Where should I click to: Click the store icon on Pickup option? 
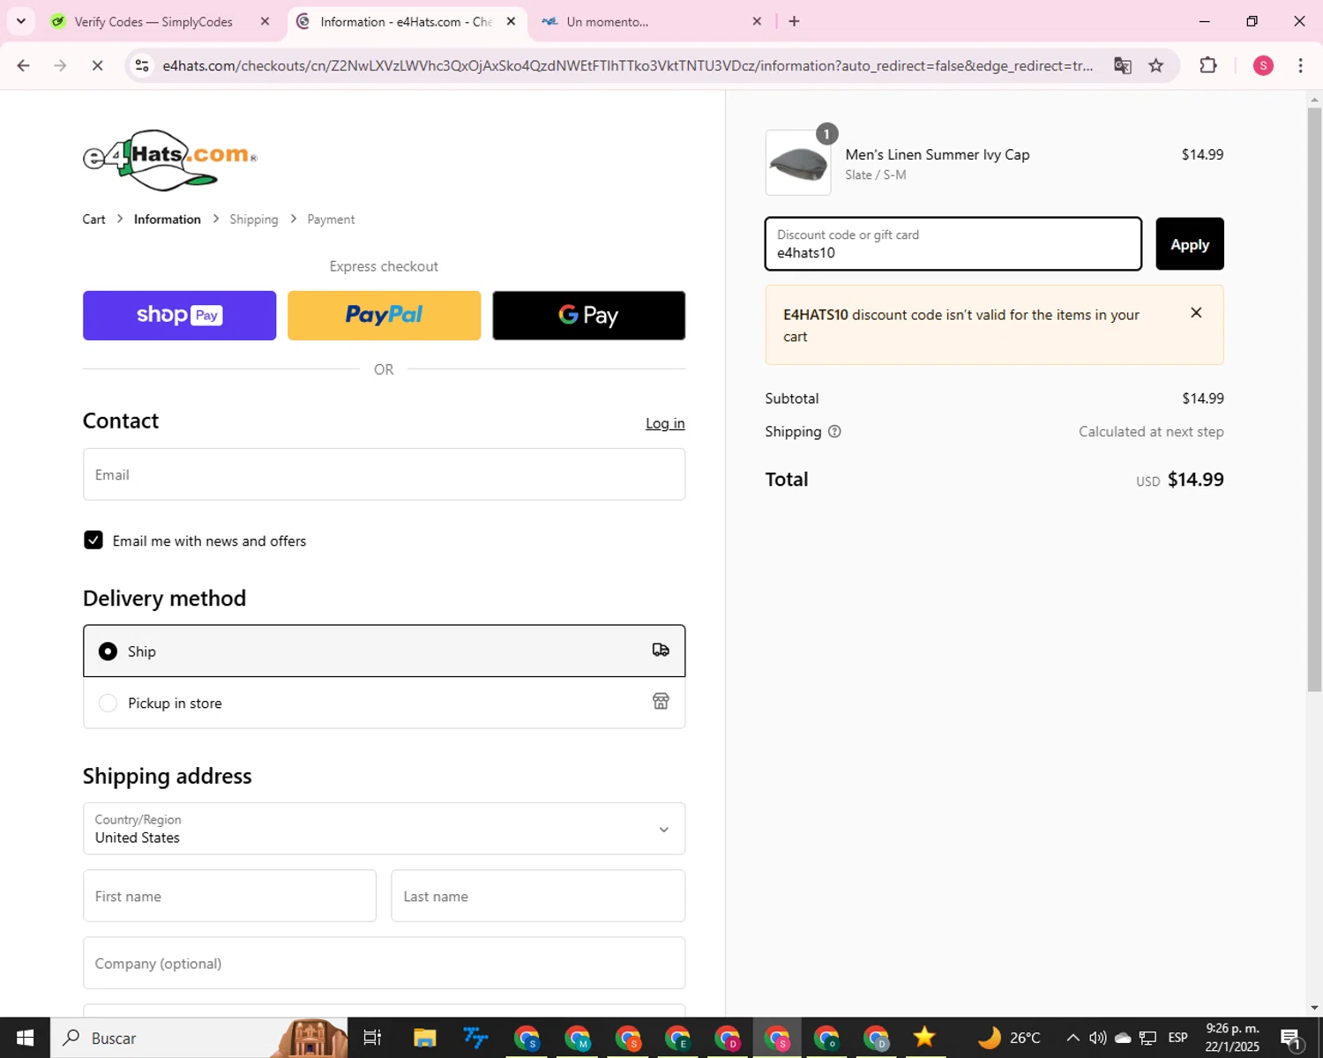(661, 702)
